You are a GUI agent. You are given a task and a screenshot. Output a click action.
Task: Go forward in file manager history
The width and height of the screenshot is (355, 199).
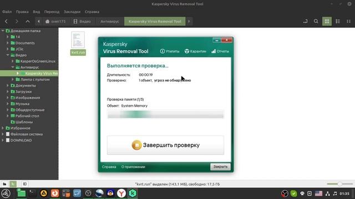click(x=17, y=22)
